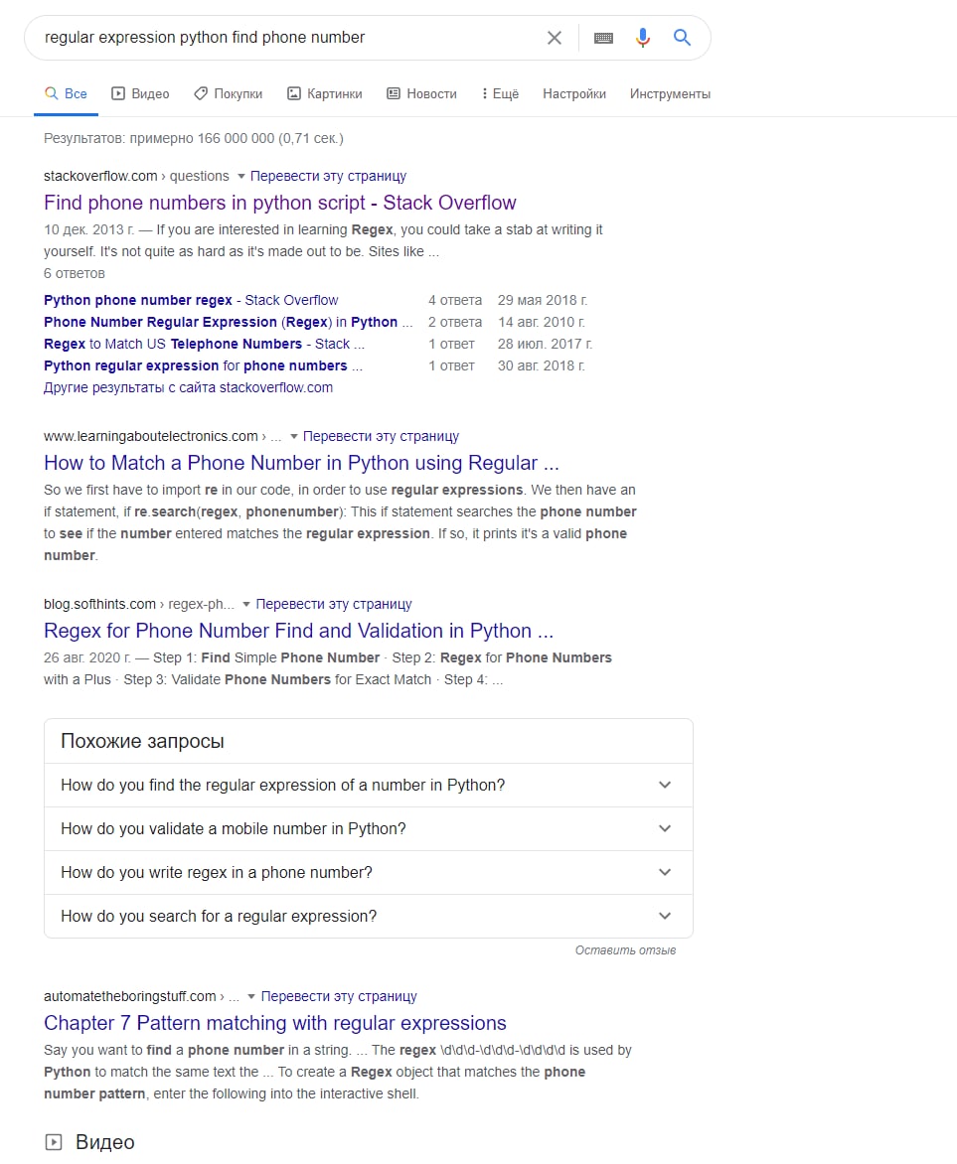Screen dimensions: 957x1164
Task: Switch to the Новости tab
Action: (422, 93)
